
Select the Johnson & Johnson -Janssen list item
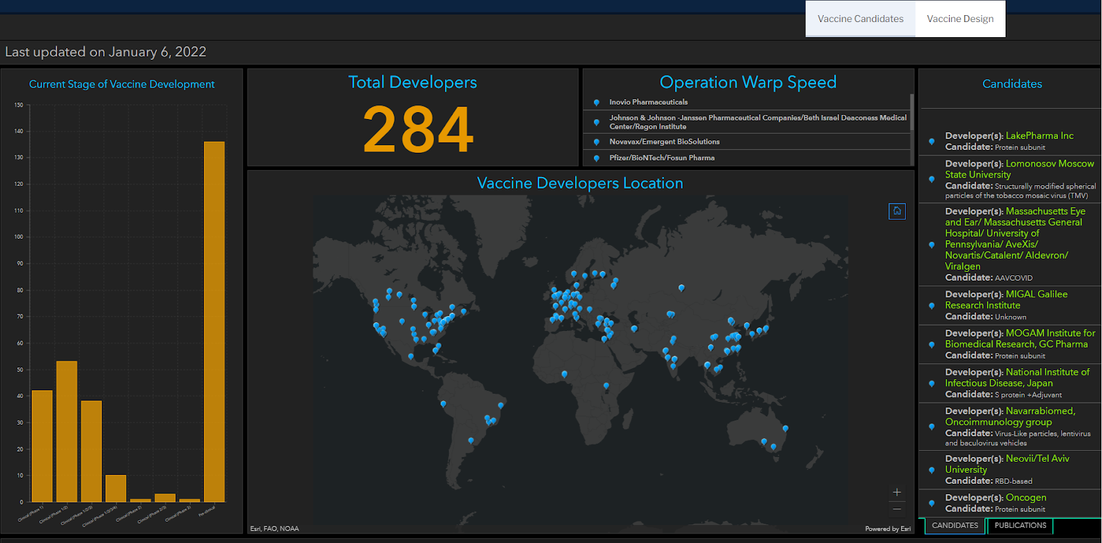click(x=747, y=122)
